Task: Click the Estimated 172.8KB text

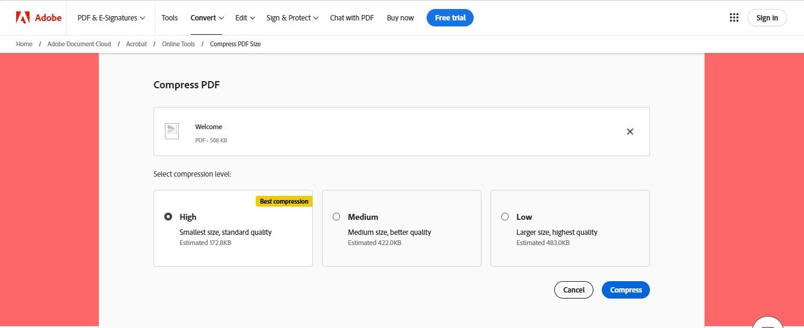Action: pos(205,243)
